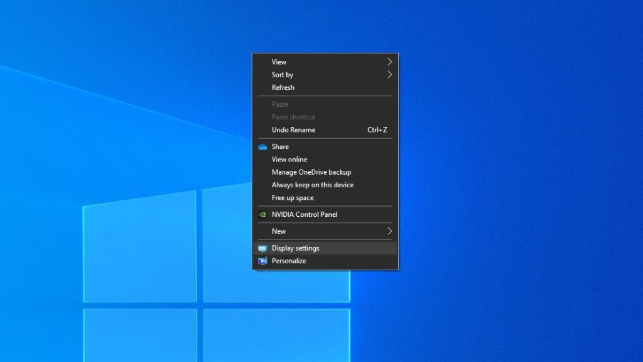Viewport: 643px width, 362px height.
Task: Choose Personalize
Action: click(x=325, y=261)
